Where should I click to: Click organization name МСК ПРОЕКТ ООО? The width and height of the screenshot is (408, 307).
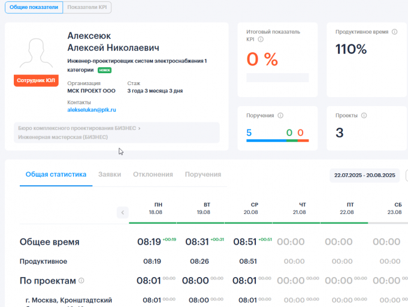(x=91, y=91)
